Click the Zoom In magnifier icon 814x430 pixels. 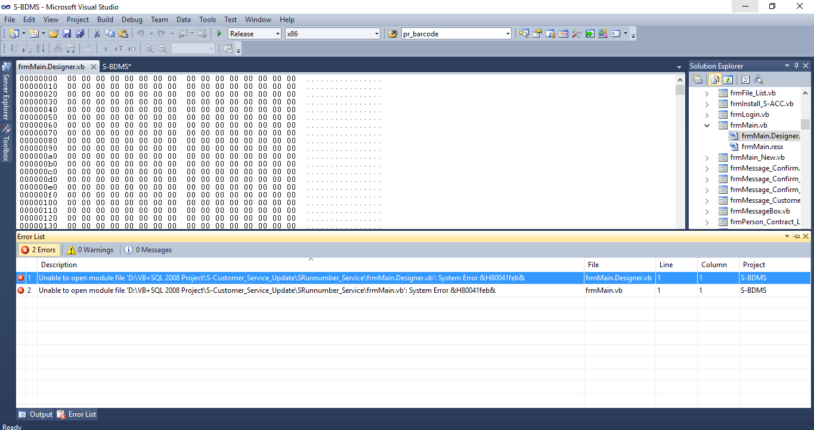tap(149, 48)
